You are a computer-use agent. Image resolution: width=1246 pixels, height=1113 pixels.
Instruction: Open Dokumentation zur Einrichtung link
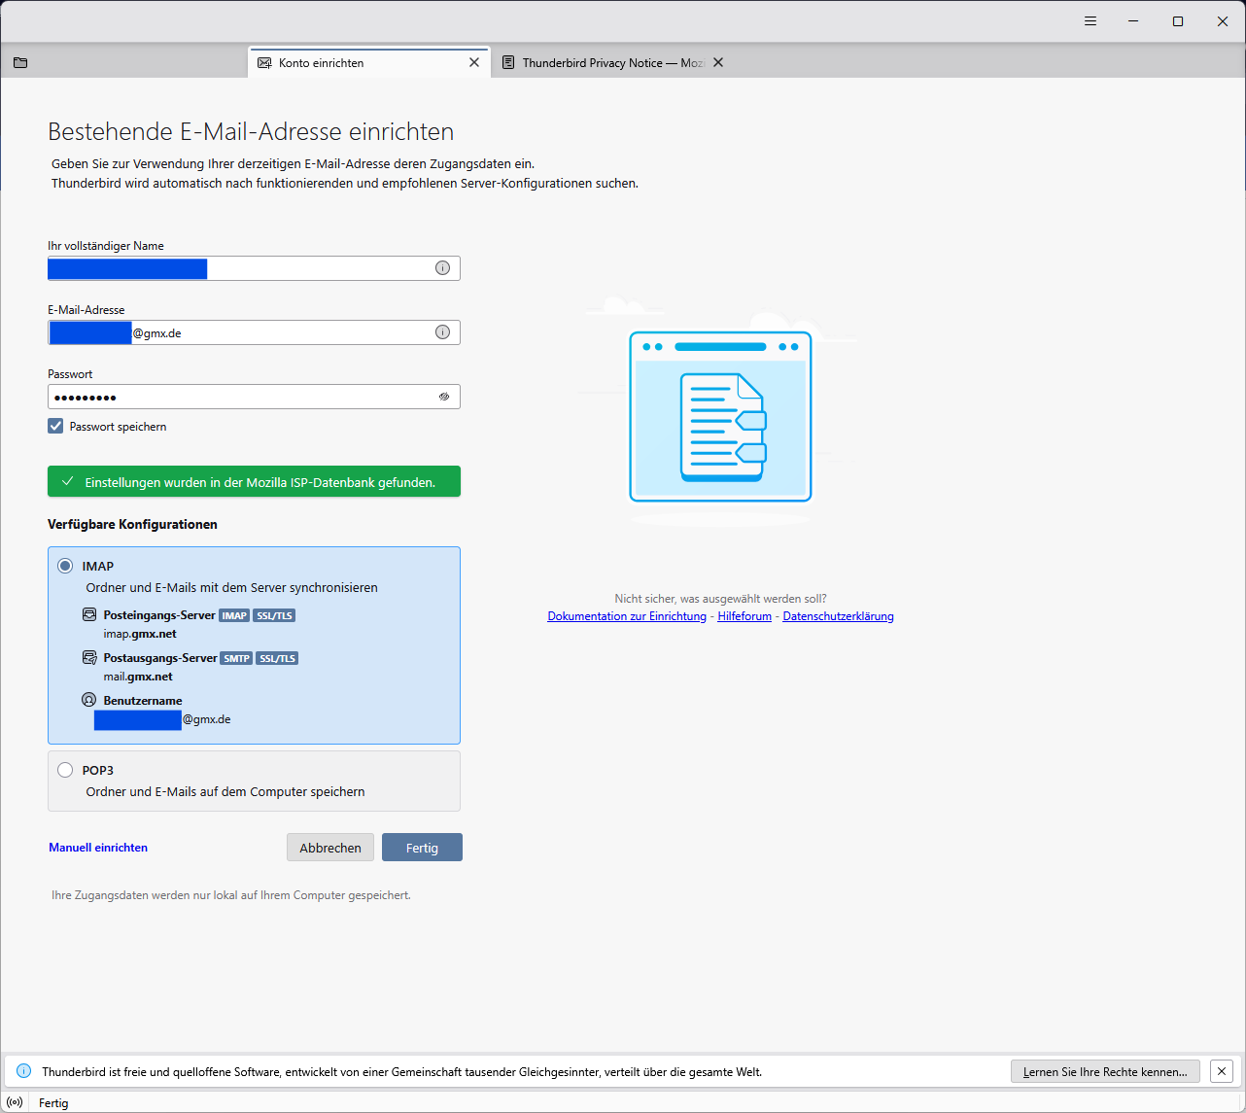[x=627, y=616]
